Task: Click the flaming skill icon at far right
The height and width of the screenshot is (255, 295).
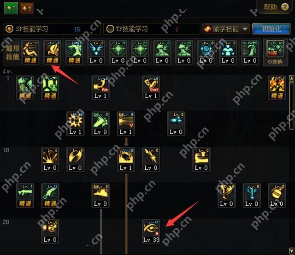Action: [277, 88]
